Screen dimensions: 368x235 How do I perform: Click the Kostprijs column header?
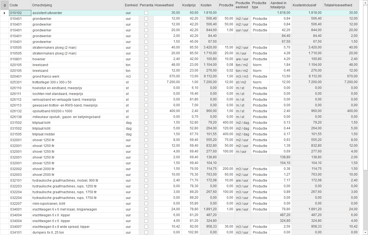pyautogui.click(x=190, y=5)
